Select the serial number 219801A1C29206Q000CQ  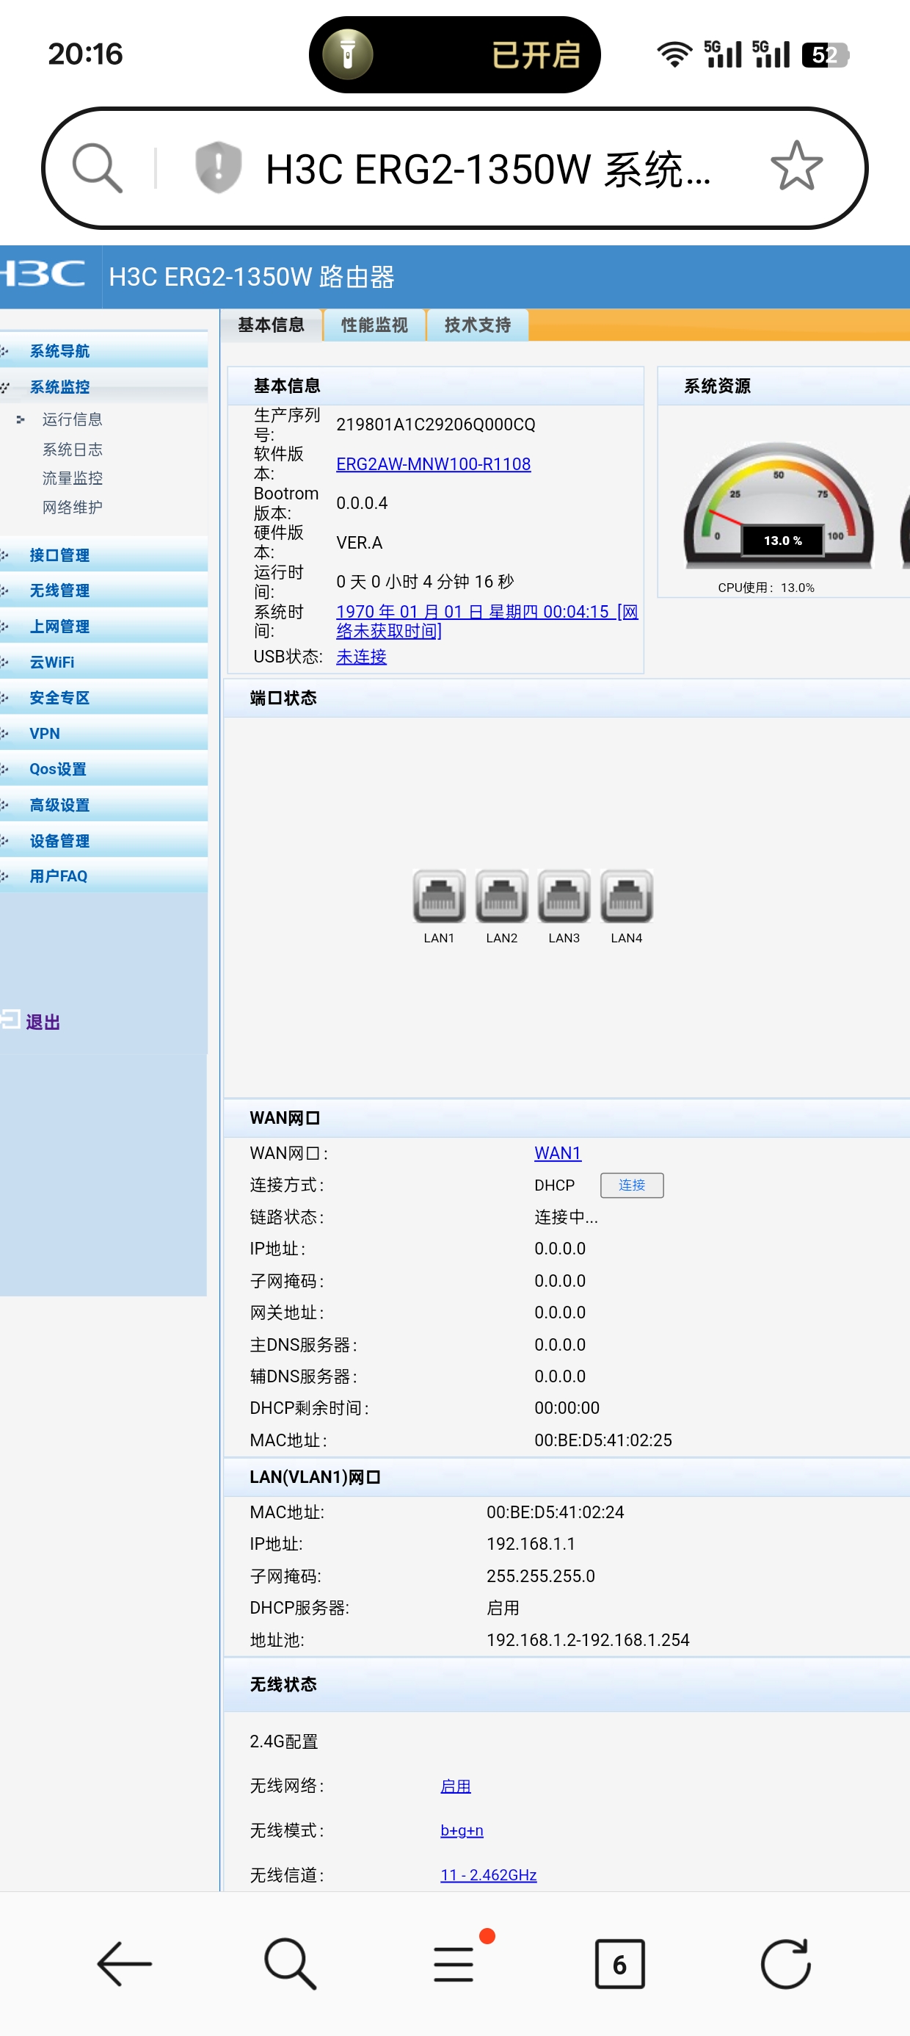435,425
